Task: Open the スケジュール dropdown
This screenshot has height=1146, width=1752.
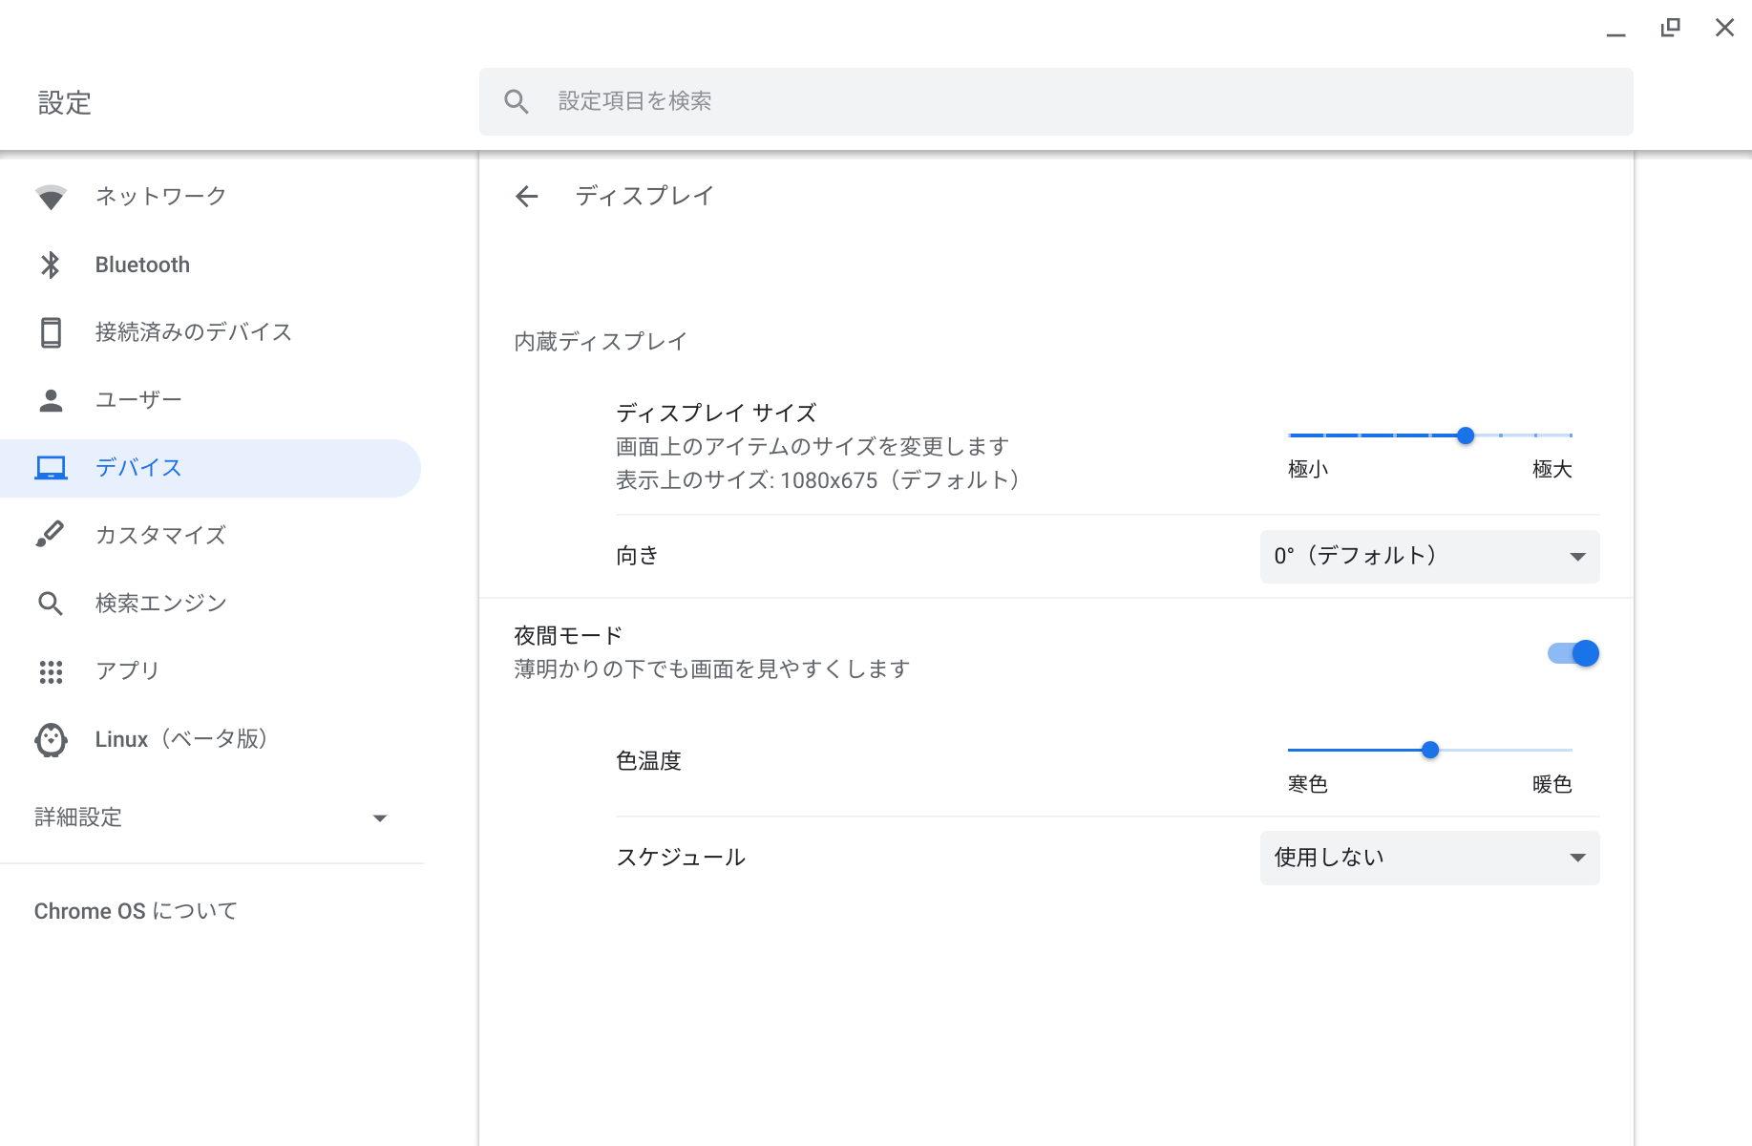Action: point(1429,858)
